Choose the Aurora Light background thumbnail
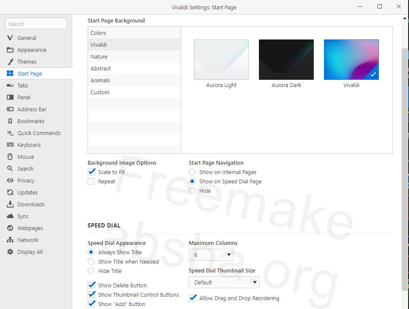 coord(221,59)
